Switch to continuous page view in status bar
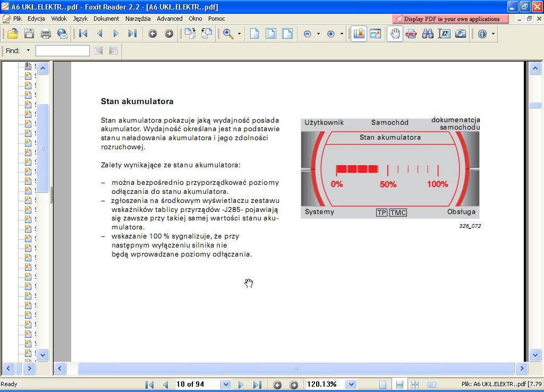Image resolution: width=544 pixels, height=392 pixels. pos(399,385)
